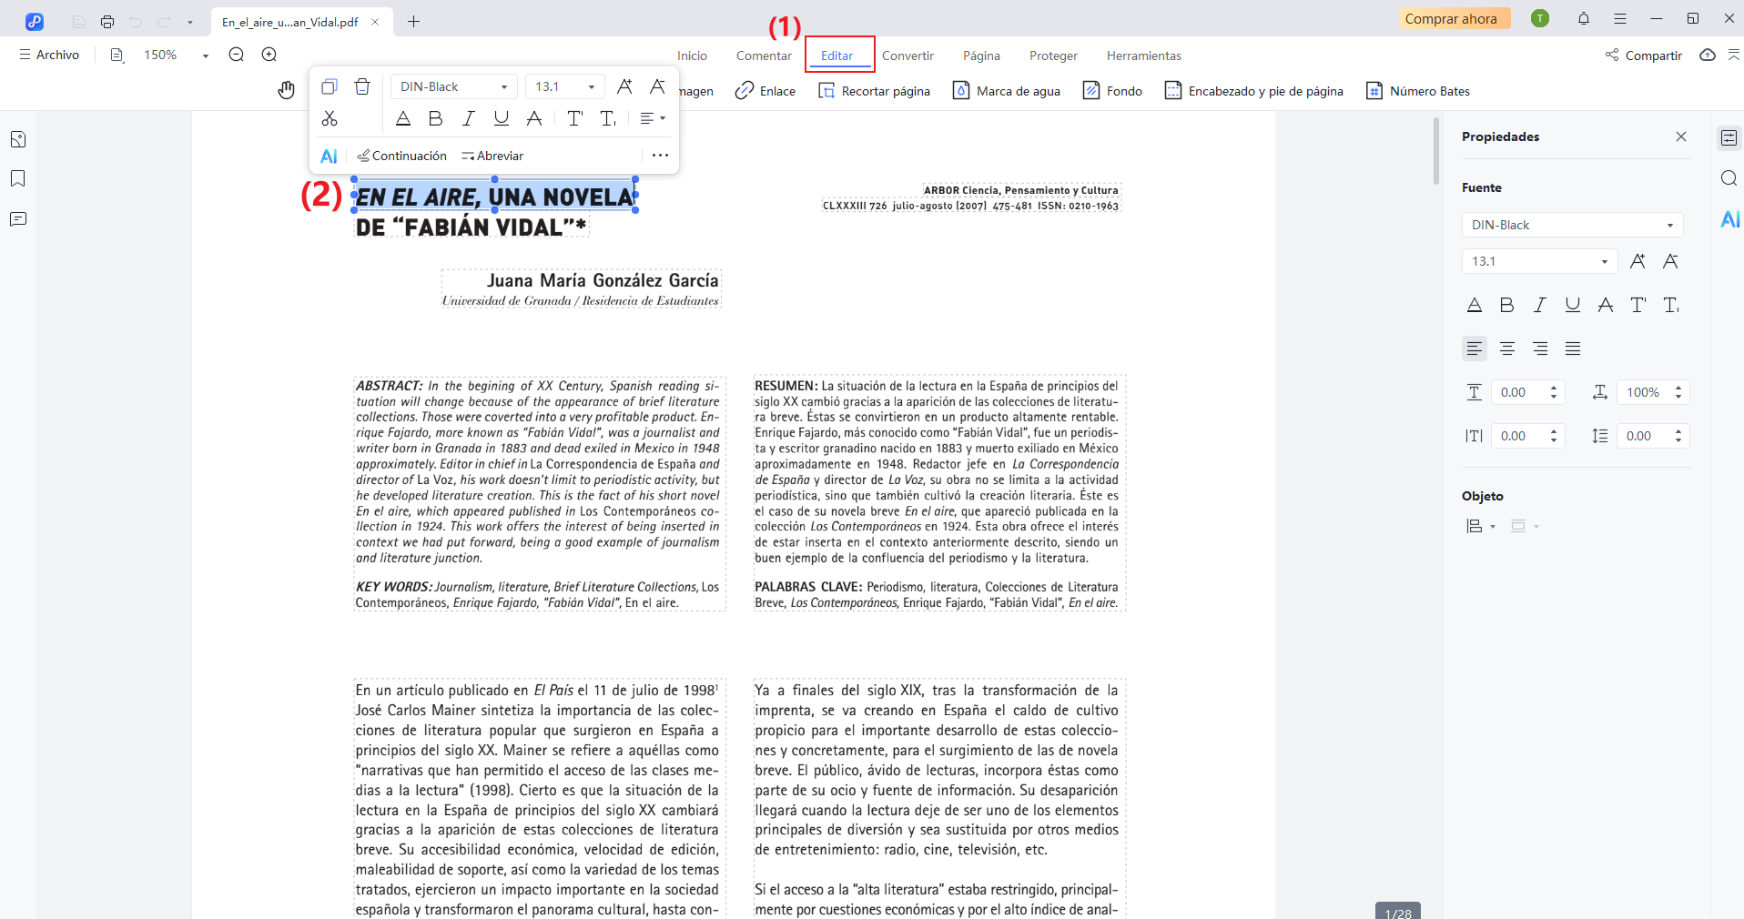The width and height of the screenshot is (1744, 919).
Task: Increase font size in floating toolbar
Action: pos(624,86)
